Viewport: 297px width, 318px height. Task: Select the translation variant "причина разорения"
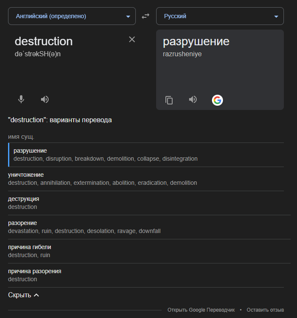click(x=35, y=271)
